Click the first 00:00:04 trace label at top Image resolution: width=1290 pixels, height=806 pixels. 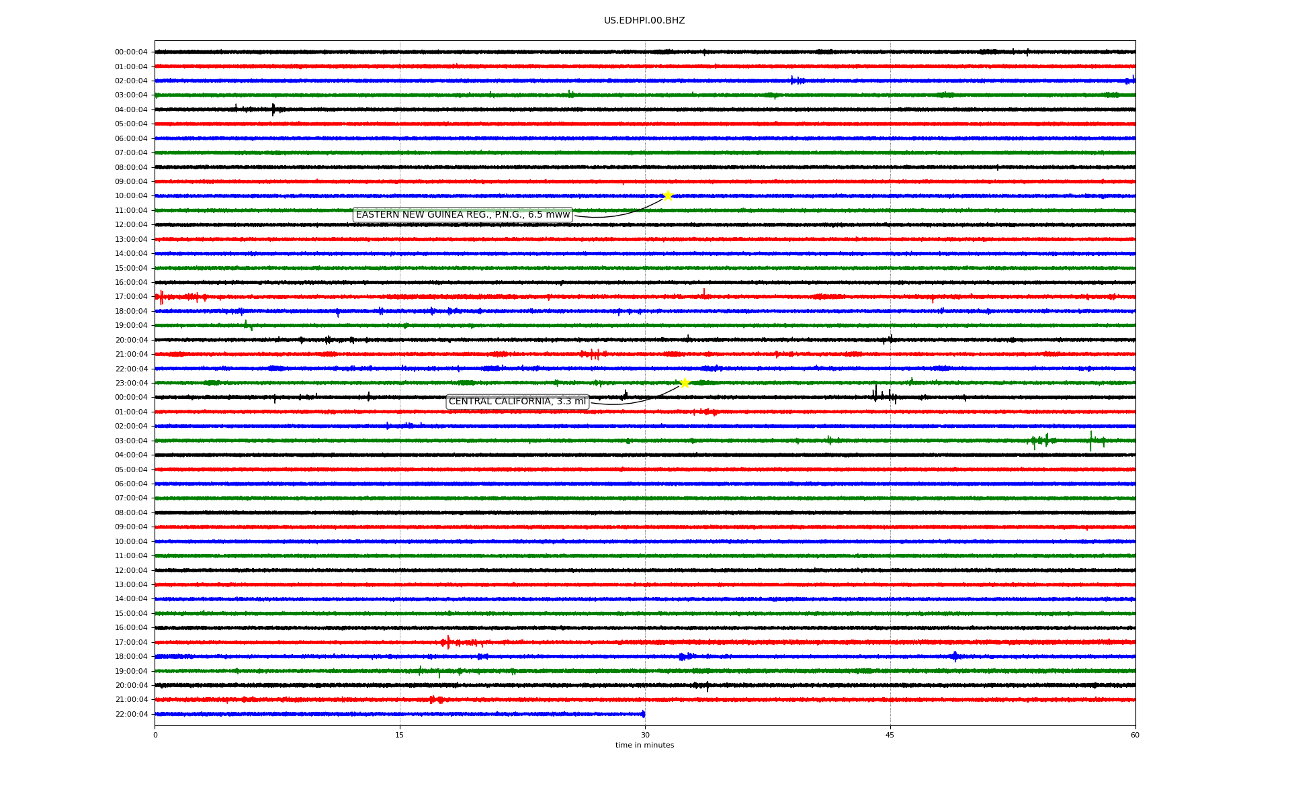click(131, 52)
